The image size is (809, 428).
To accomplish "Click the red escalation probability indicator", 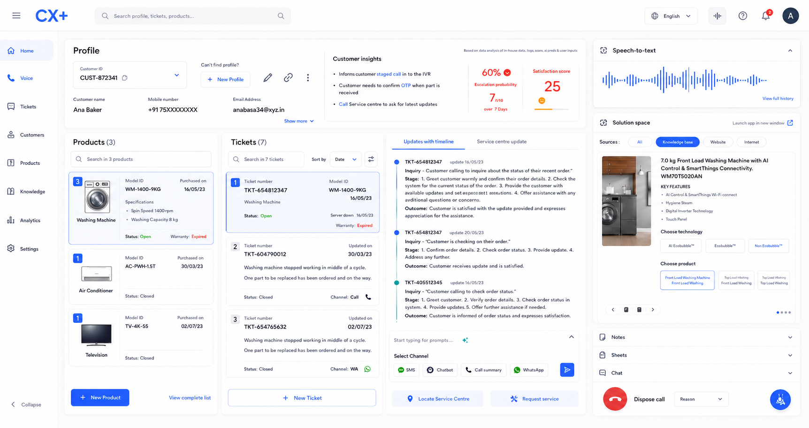I will pyautogui.click(x=507, y=73).
